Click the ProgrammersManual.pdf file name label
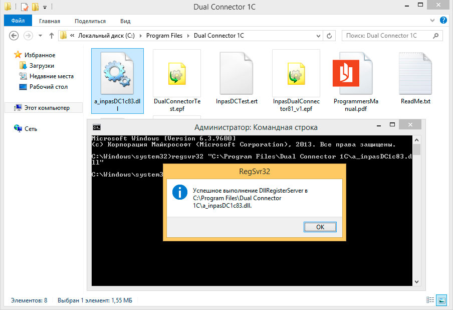This screenshot has width=453, height=310. (x=356, y=105)
